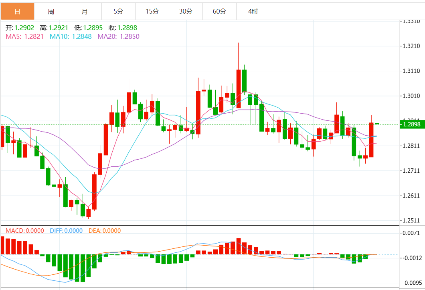Click the 1.3210 price axis label

411,46
